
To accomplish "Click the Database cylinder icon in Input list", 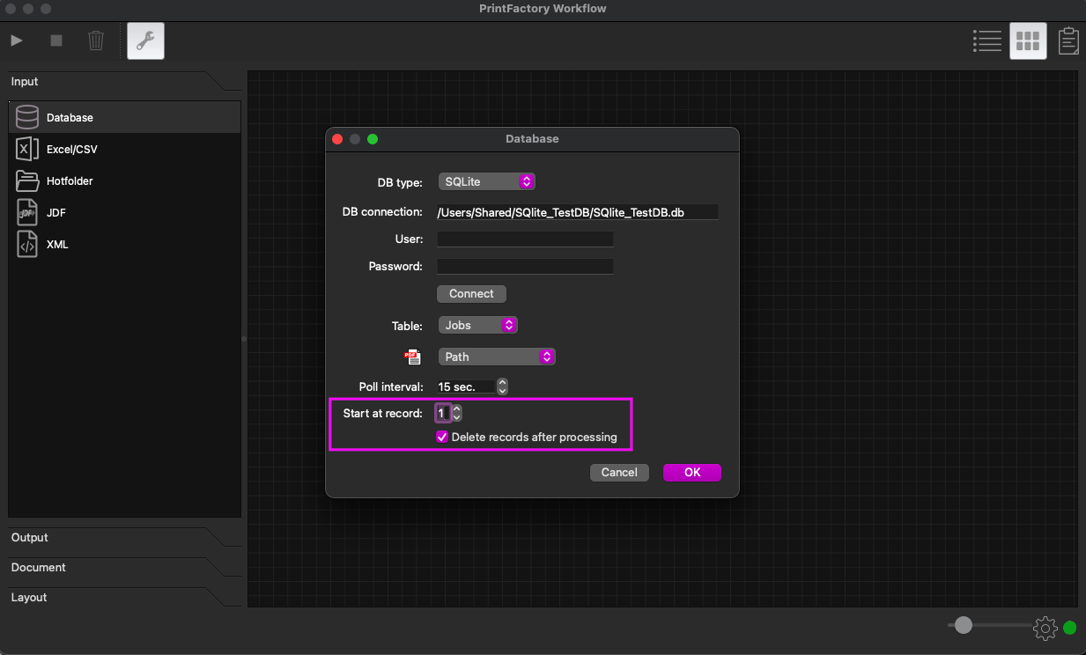I will [x=27, y=117].
